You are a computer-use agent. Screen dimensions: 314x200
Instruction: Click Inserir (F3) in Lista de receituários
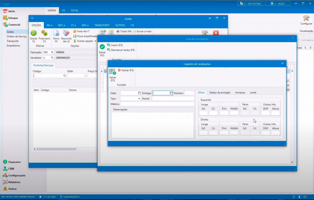[x=115, y=45]
